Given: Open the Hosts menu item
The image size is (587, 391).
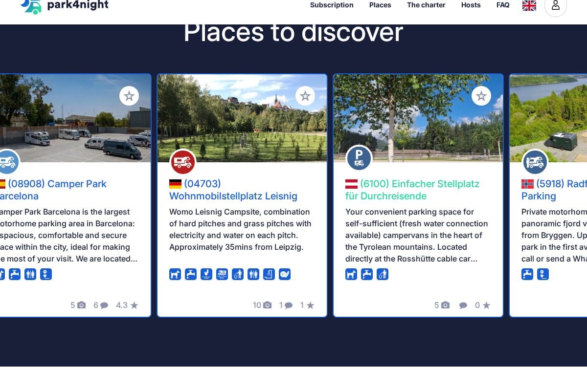Looking at the screenshot, I should pos(471,5).
